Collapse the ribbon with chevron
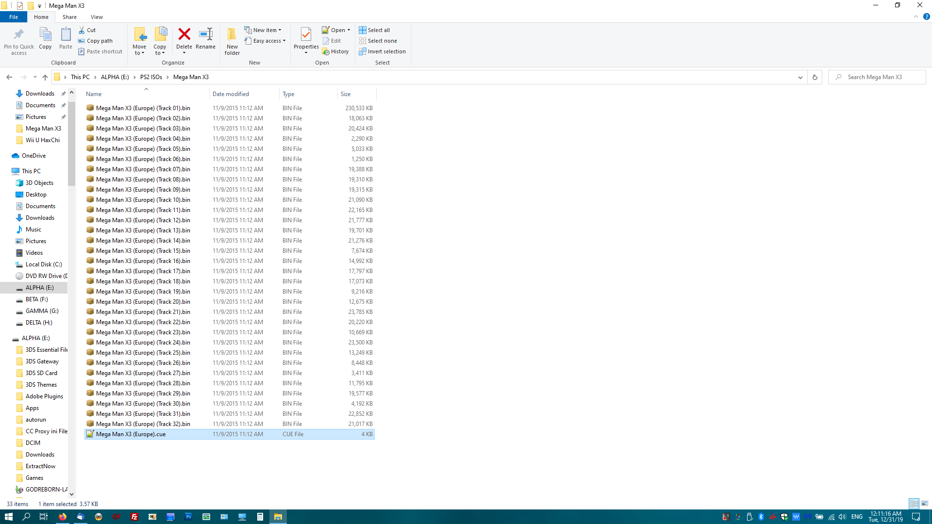 pos(916,16)
